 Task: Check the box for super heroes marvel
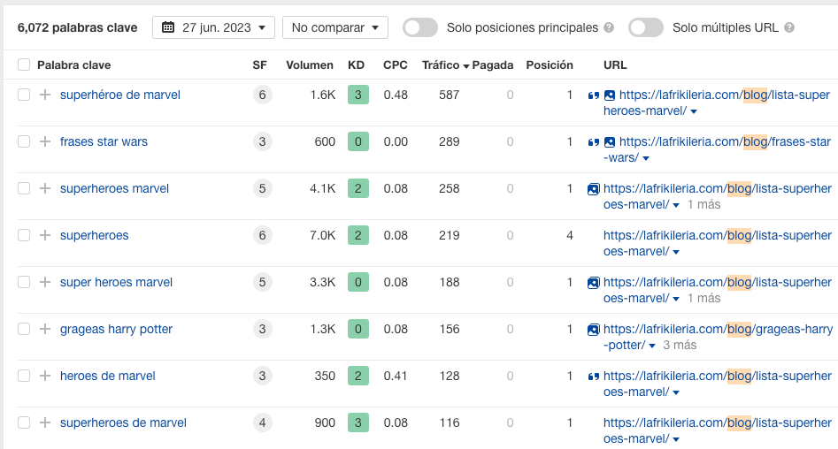point(24,282)
